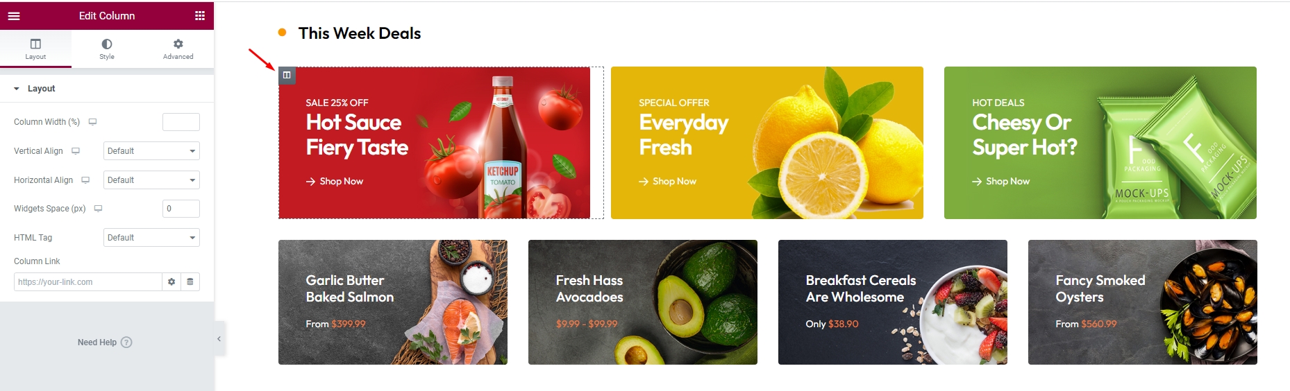The image size is (1290, 391).
Task: Collapse the Elementor side panel
Action: 219,339
